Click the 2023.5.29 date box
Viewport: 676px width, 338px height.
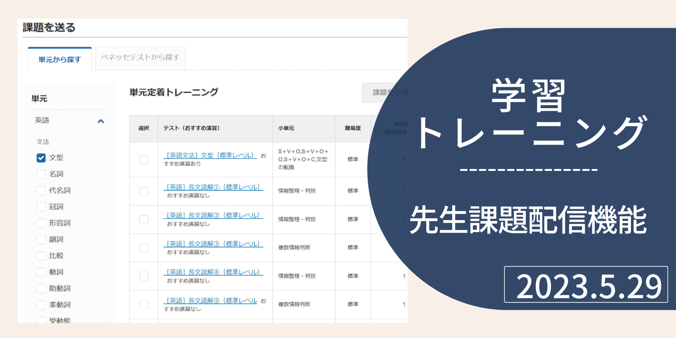[586, 285]
